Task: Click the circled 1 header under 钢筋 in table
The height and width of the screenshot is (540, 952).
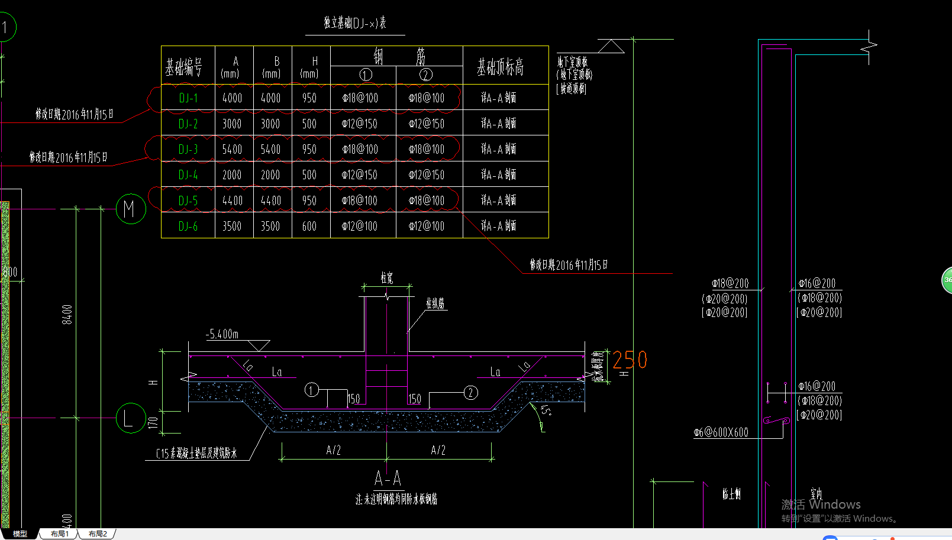Action: tap(366, 75)
